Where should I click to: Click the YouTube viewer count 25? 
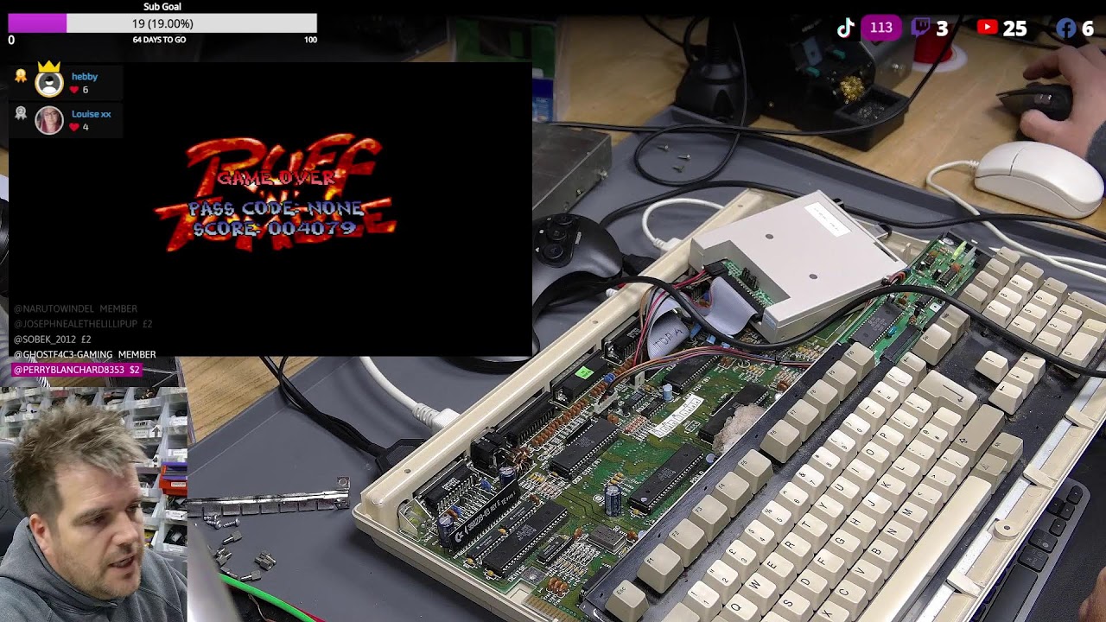[1014, 29]
